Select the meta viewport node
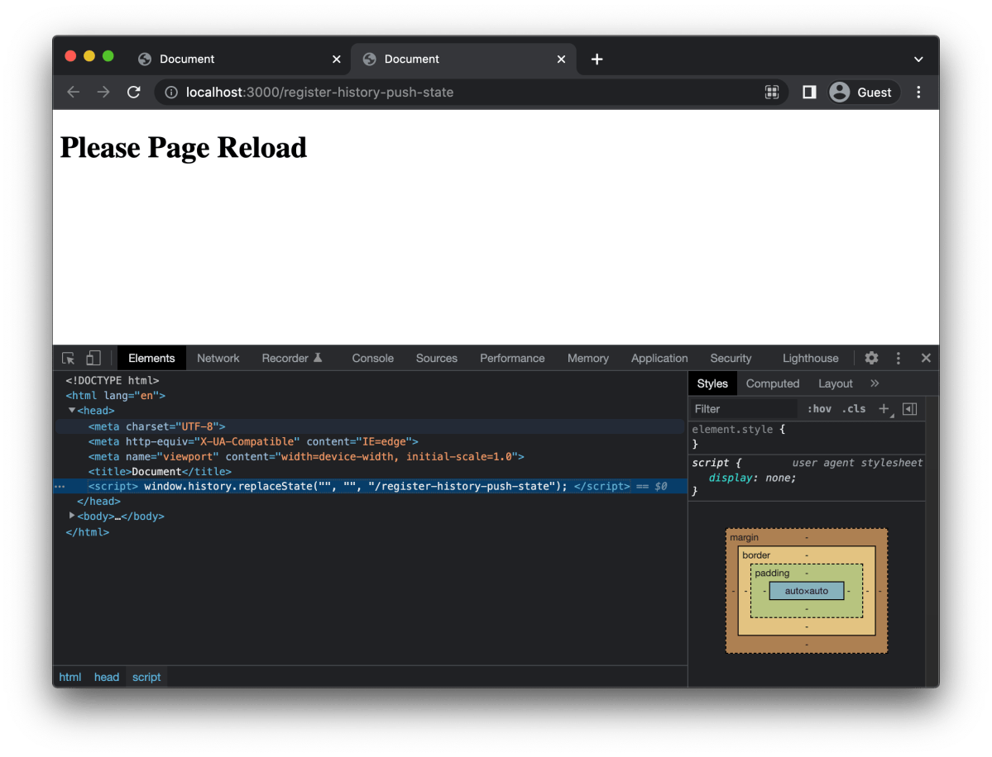The height and width of the screenshot is (757, 992). [x=306, y=457]
